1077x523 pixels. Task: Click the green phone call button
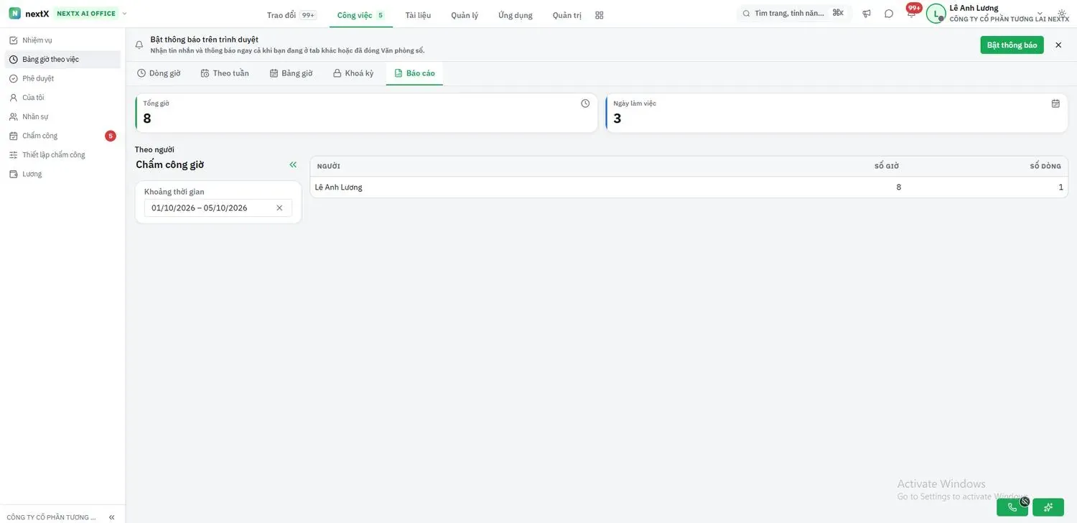(x=1012, y=507)
